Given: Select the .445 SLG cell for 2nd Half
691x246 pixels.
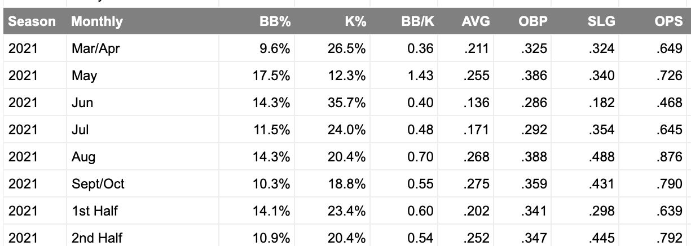Looking at the screenshot, I should point(601,238).
